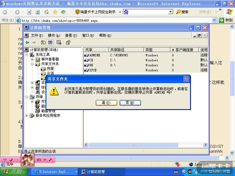Expand the IE toolbar overflow chevron
Screen dimensions: 235x176
(220, 10)
